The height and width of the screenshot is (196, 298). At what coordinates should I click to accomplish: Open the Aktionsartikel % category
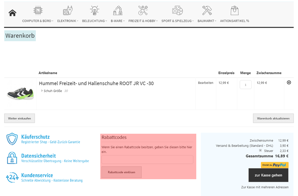pos(234,21)
